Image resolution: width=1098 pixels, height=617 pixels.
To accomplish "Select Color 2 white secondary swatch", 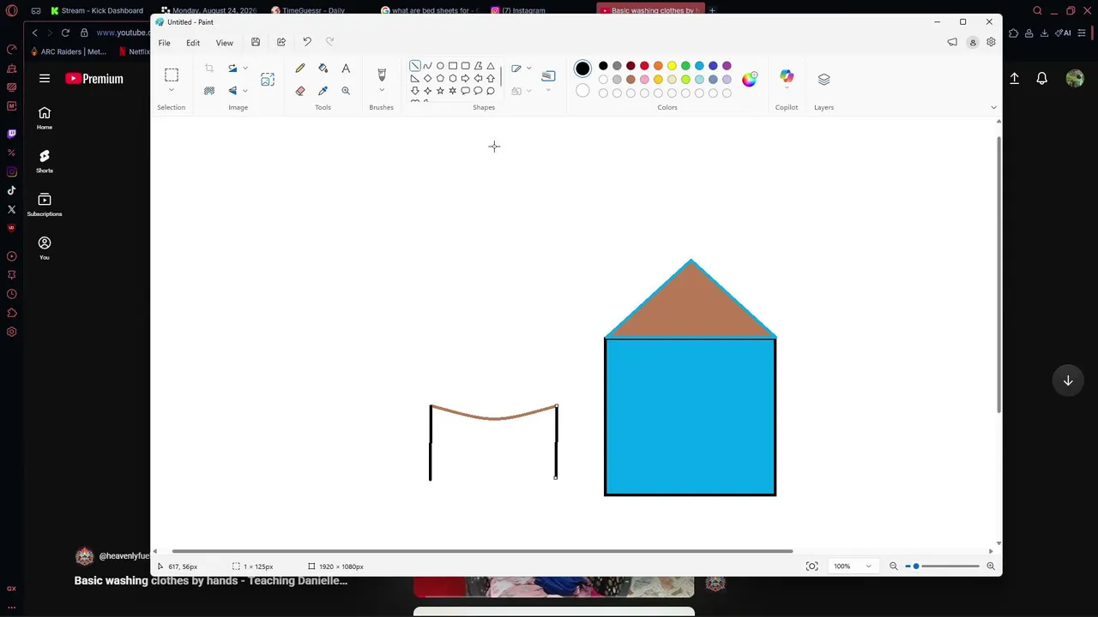I will tap(582, 91).
